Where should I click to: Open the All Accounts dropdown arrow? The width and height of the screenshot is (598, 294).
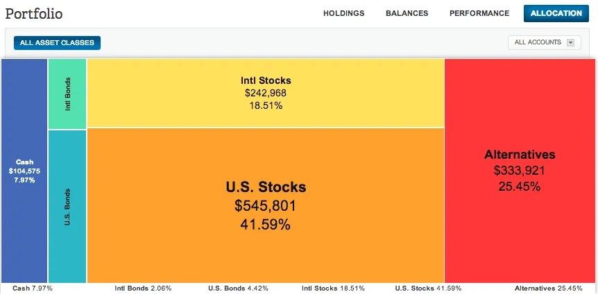pyautogui.click(x=570, y=42)
